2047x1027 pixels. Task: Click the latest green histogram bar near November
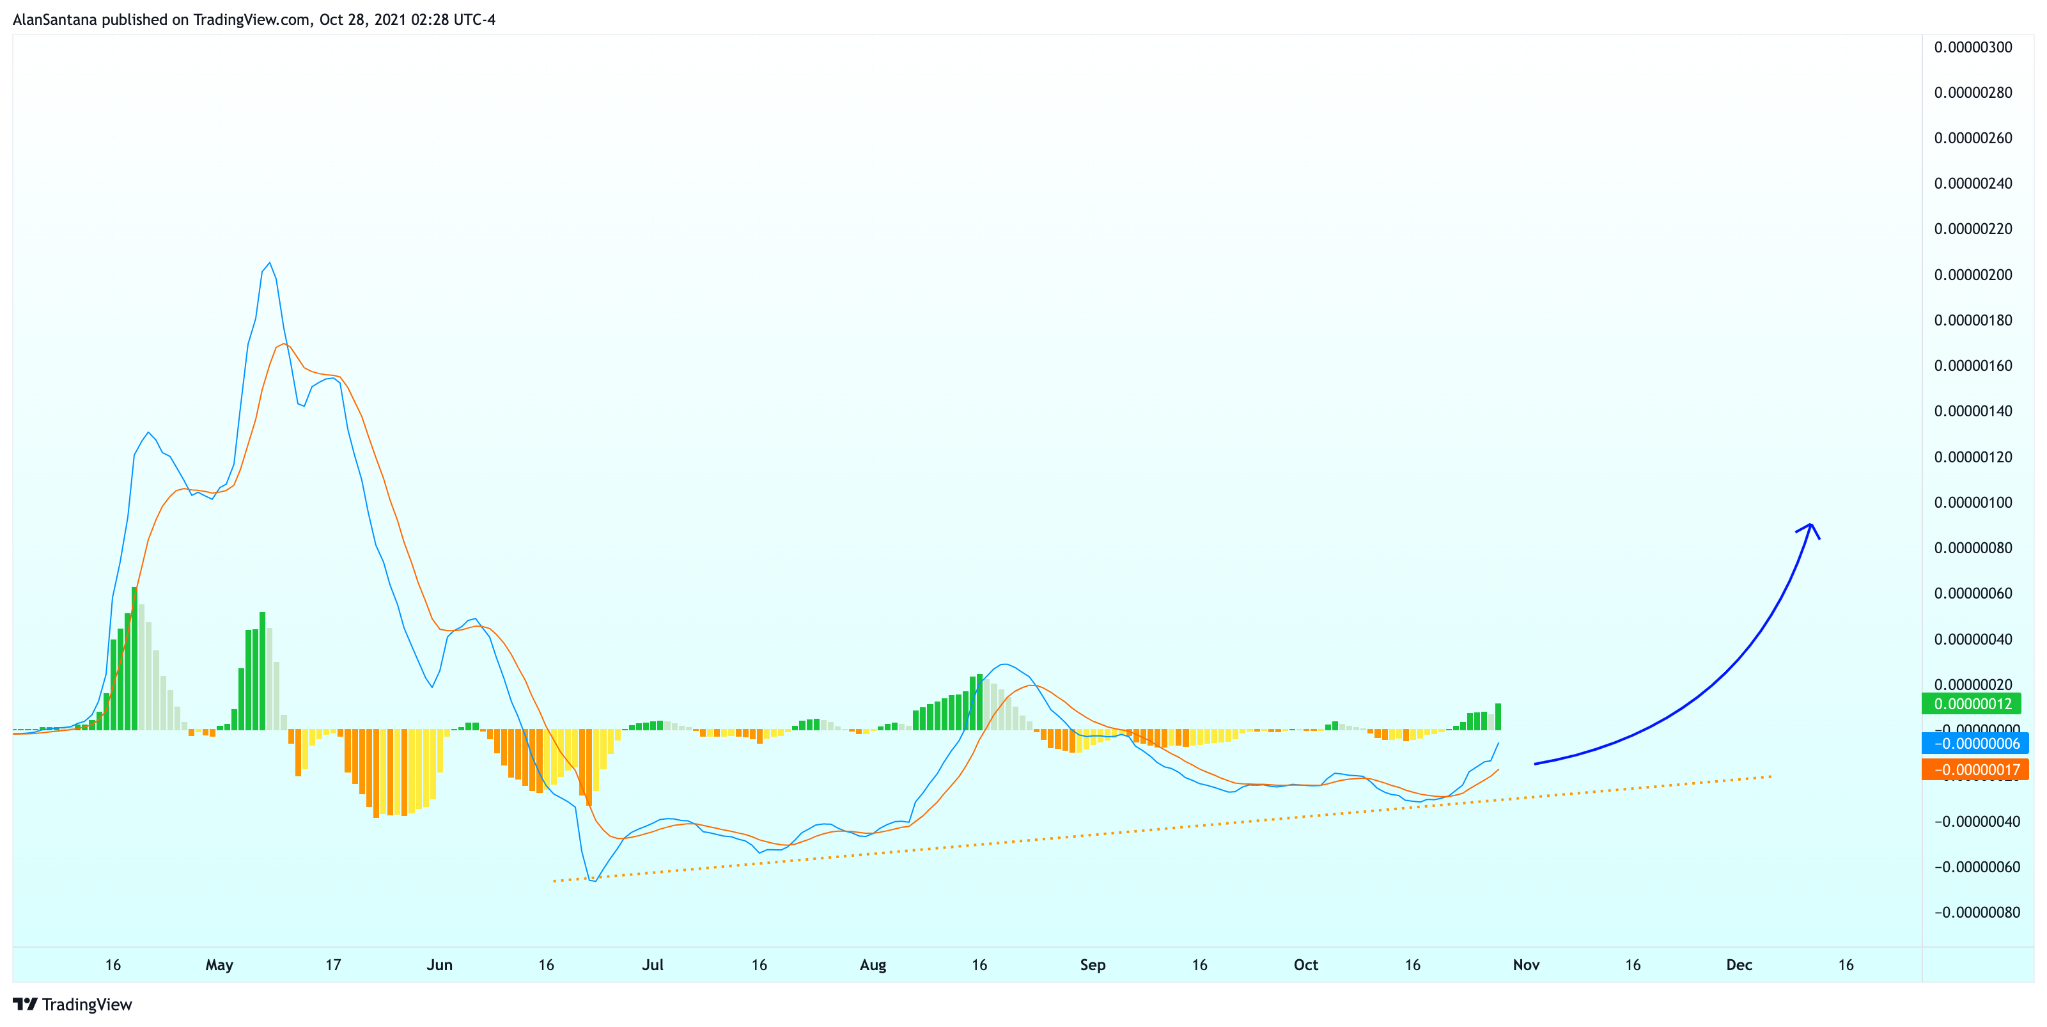click(x=1498, y=716)
